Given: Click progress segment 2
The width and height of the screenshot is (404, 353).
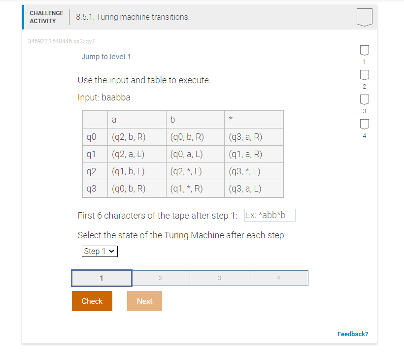Looking at the screenshot, I should pyautogui.click(x=160, y=278).
